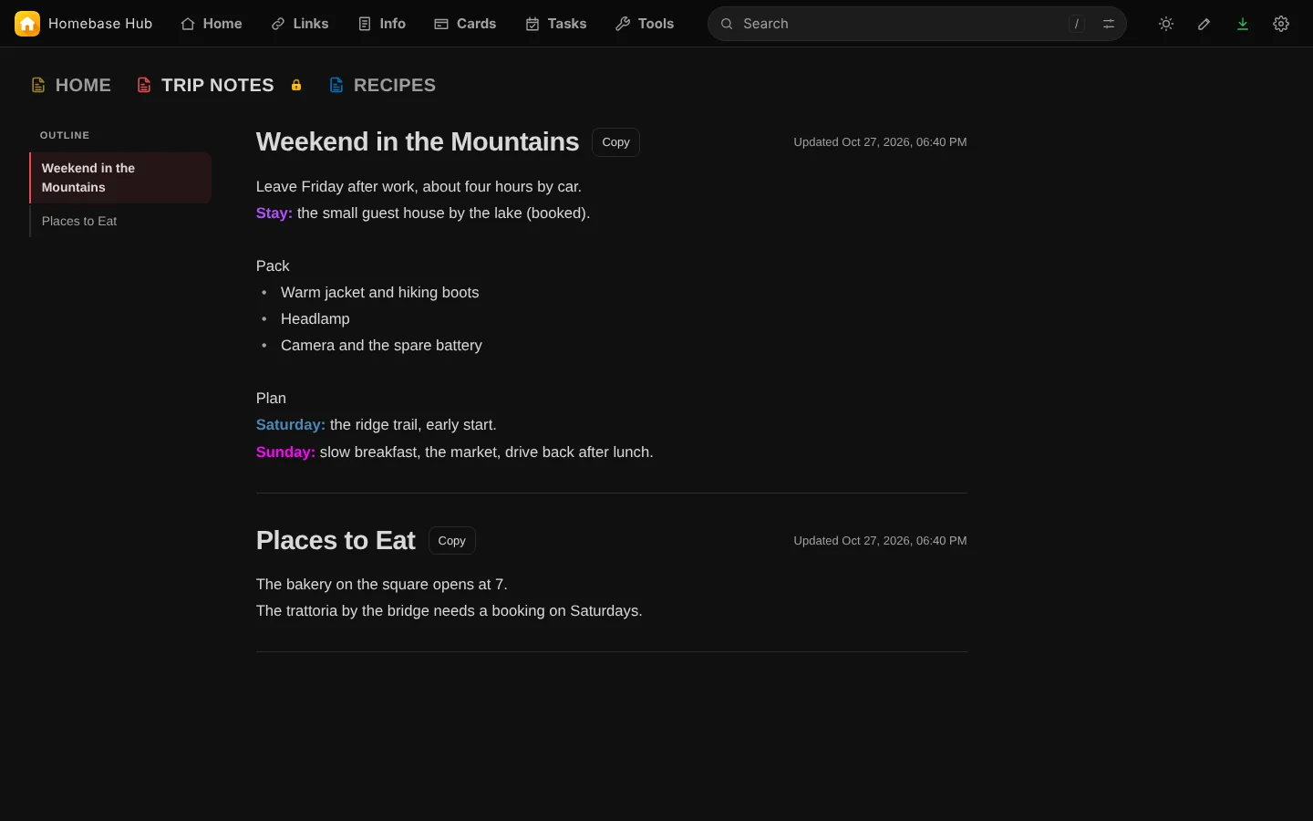Click "Camera and the spare battery" item
The width and height of the screenshot is (1313, 821).
tap(381, 346)
